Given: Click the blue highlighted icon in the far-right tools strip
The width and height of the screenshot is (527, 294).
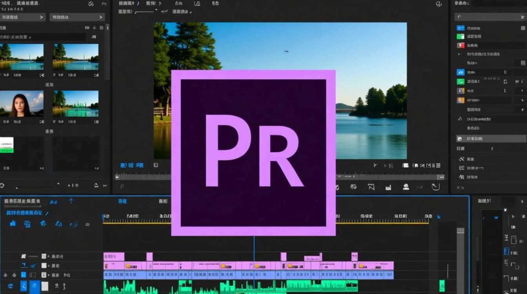Looking at the screenshot, I should [x=506, y=251].
